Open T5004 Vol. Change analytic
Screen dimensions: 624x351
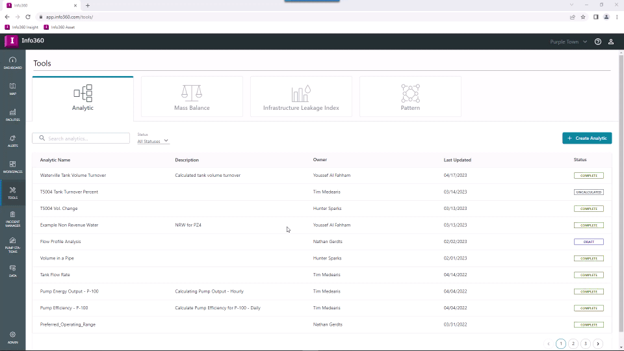[x=58, y=209]
